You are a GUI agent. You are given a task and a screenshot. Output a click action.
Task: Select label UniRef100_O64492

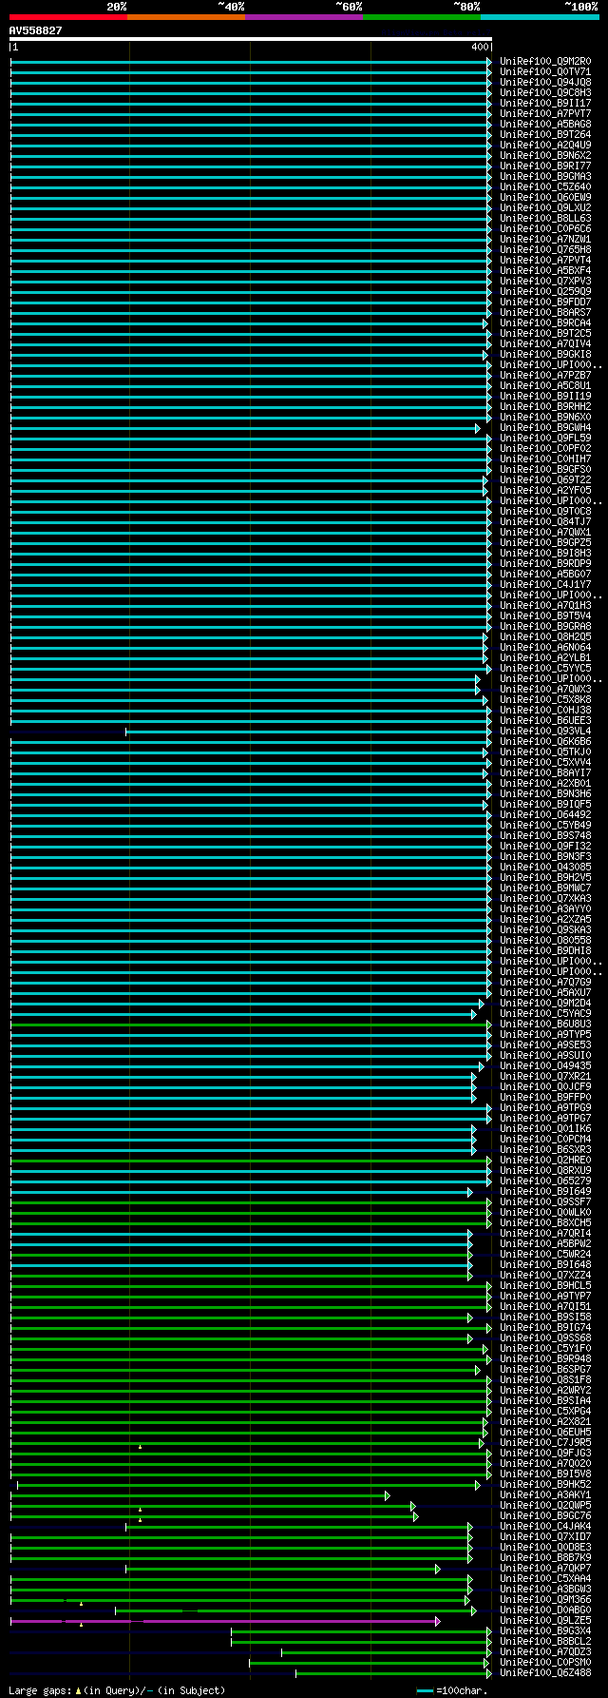point(545,814)
